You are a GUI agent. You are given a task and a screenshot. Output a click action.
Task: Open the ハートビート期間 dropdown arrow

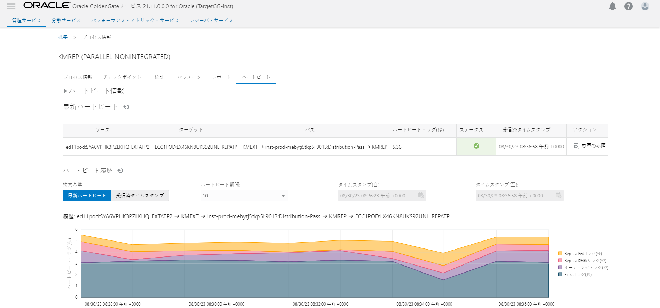(x=283, y=196)
